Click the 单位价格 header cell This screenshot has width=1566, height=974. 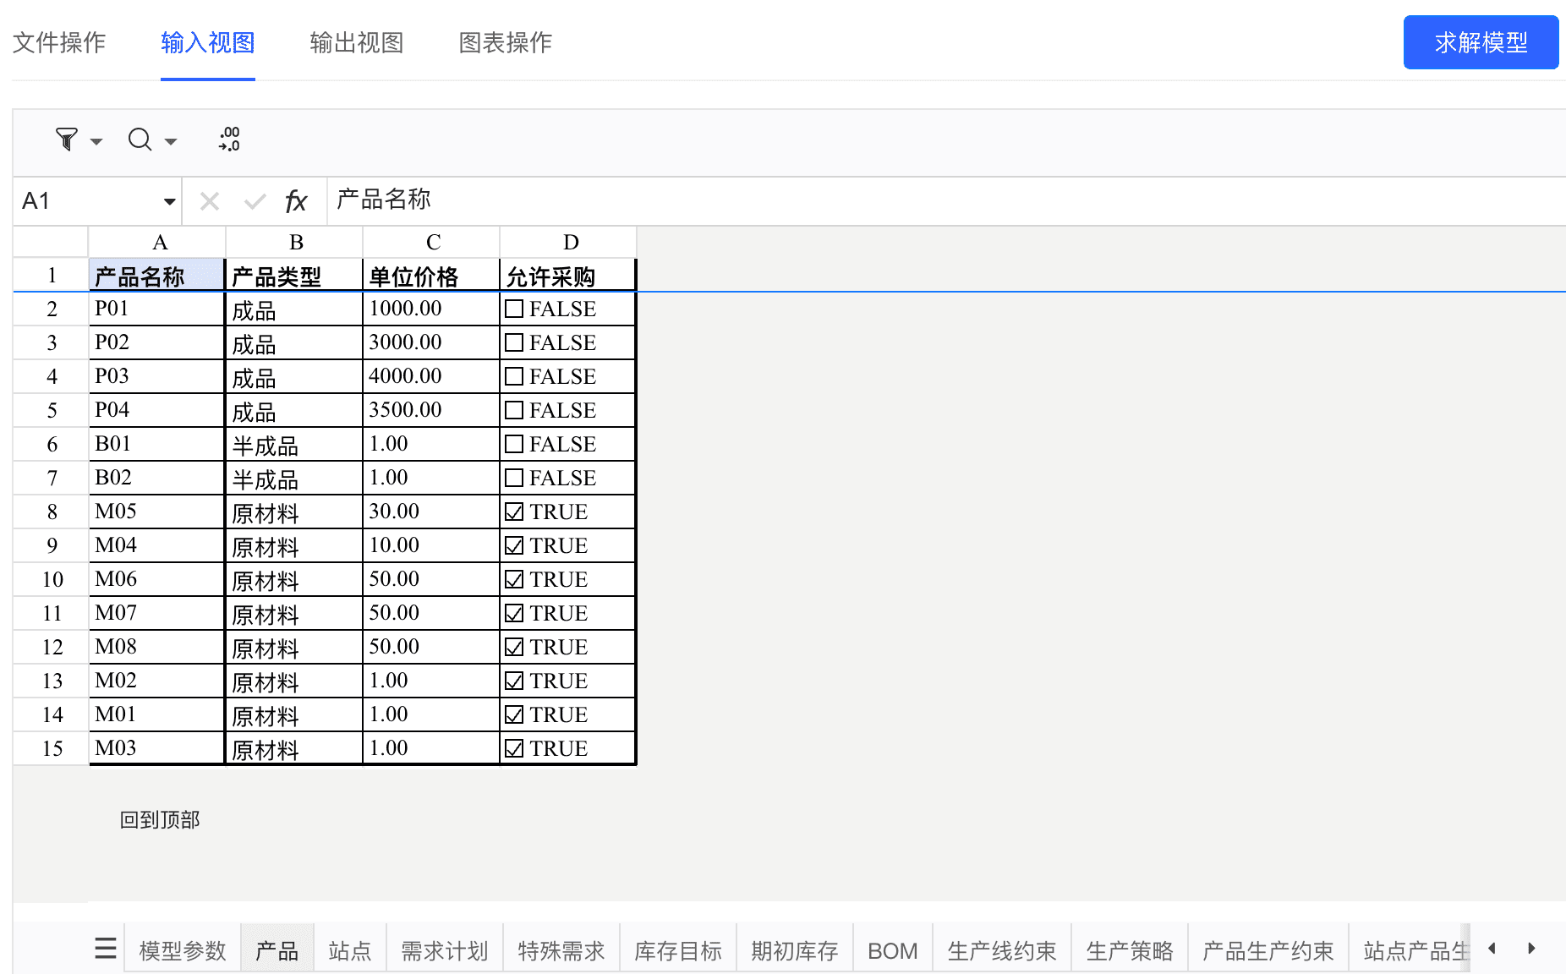click(431, 276)
